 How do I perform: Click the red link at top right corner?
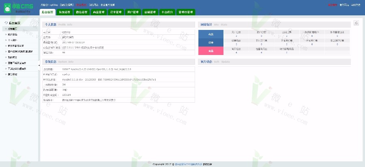tap(332, 4)
